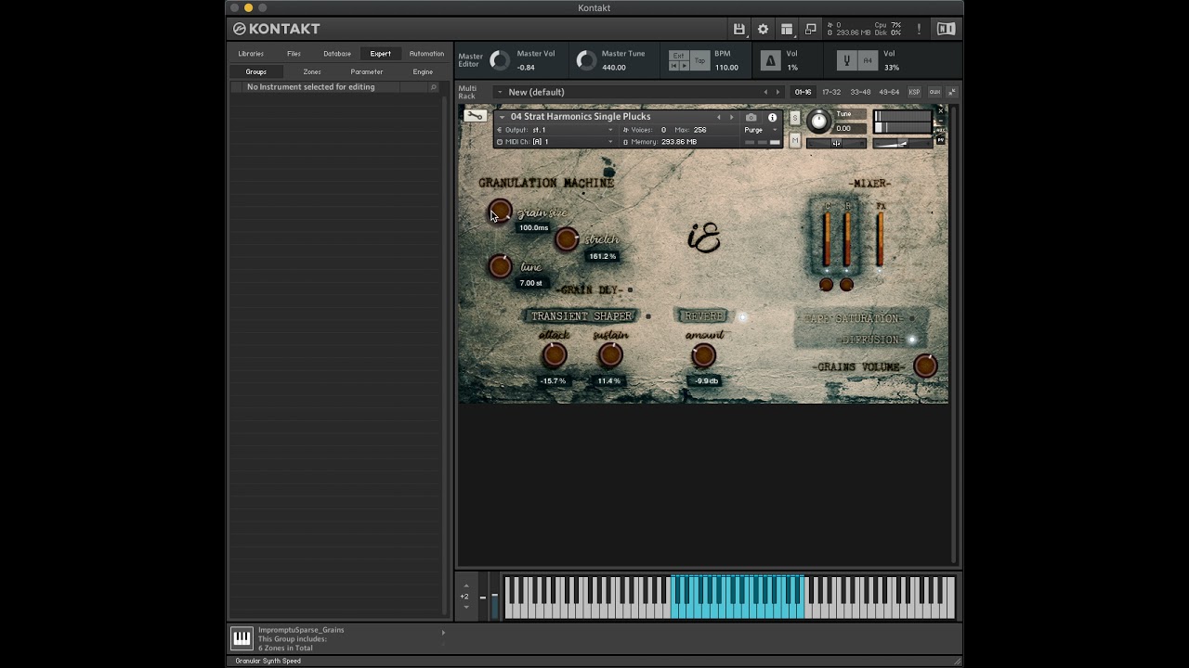The height and width of the screenshot is (668, 1189).
Task: Click the grain size knob
Action: 500,212
